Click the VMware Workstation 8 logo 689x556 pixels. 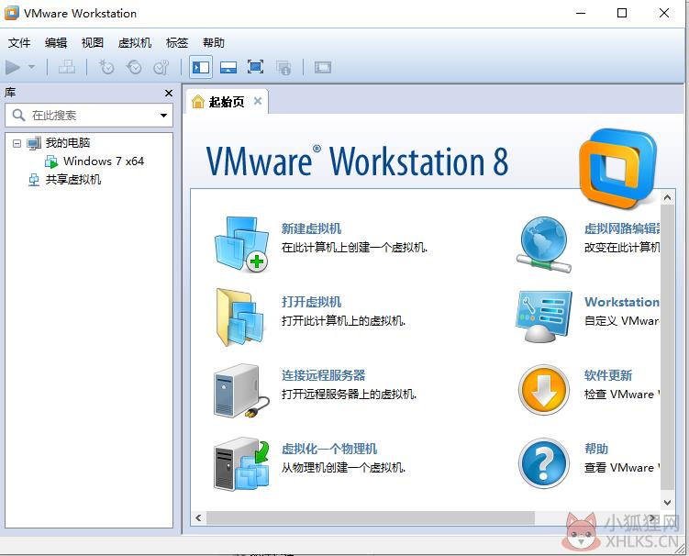617,168
